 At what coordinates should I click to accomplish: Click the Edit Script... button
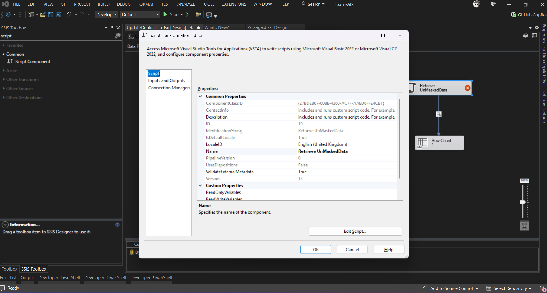[x=355, y=231]
